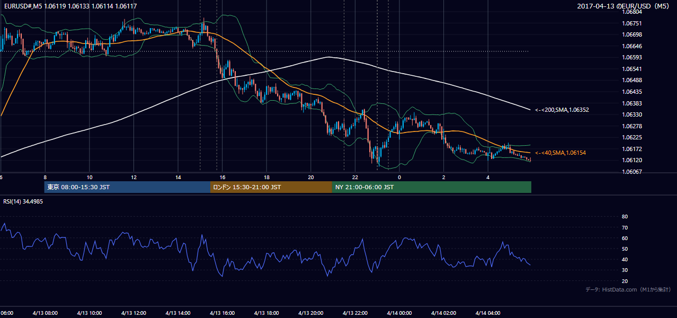677x318 pixels.
Task: Click price axis value 1.06225
Action: click(x=631, y=137)
